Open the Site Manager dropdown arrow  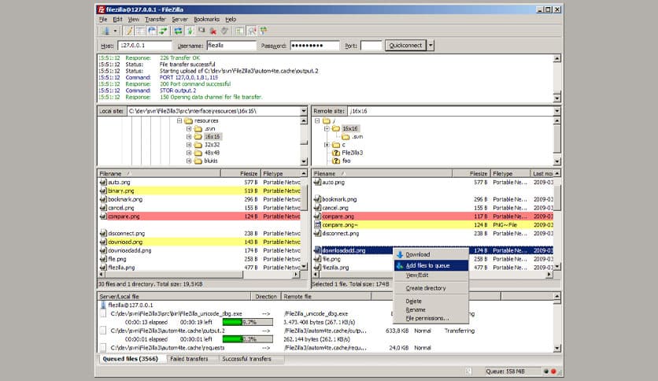click(115, 31)
